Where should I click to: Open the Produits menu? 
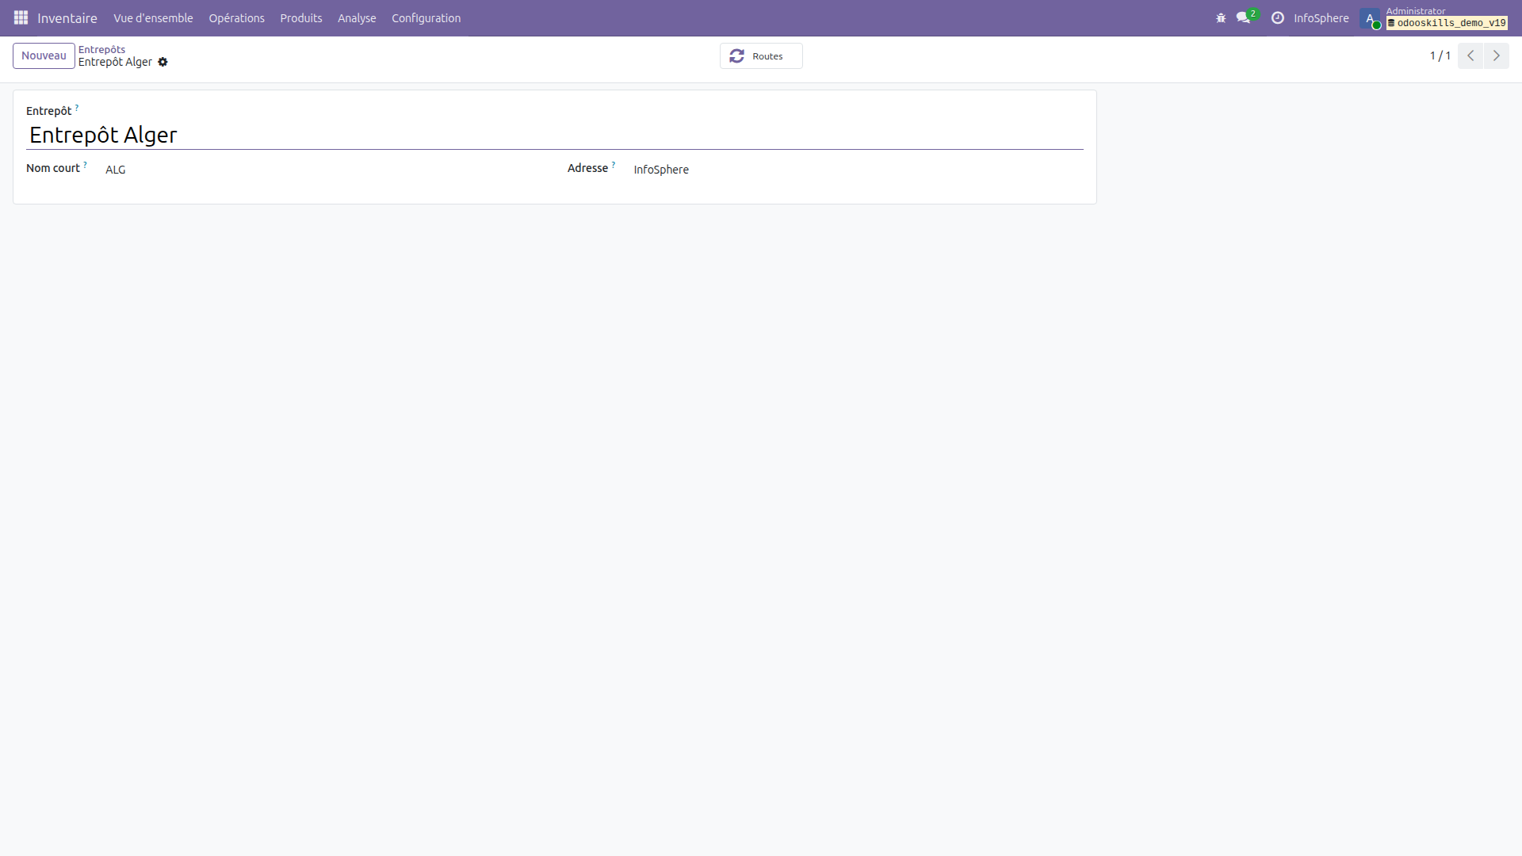coord(300,17)
